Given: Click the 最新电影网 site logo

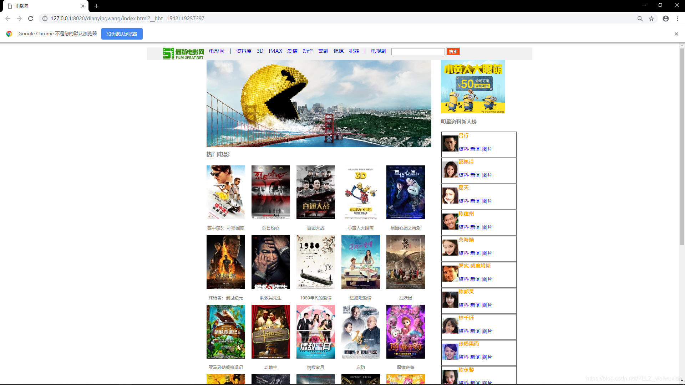Looking at the screenshot, I should [183, 53].
